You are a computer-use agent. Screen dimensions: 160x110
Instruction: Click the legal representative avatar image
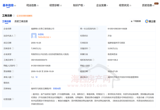(34, 36)
